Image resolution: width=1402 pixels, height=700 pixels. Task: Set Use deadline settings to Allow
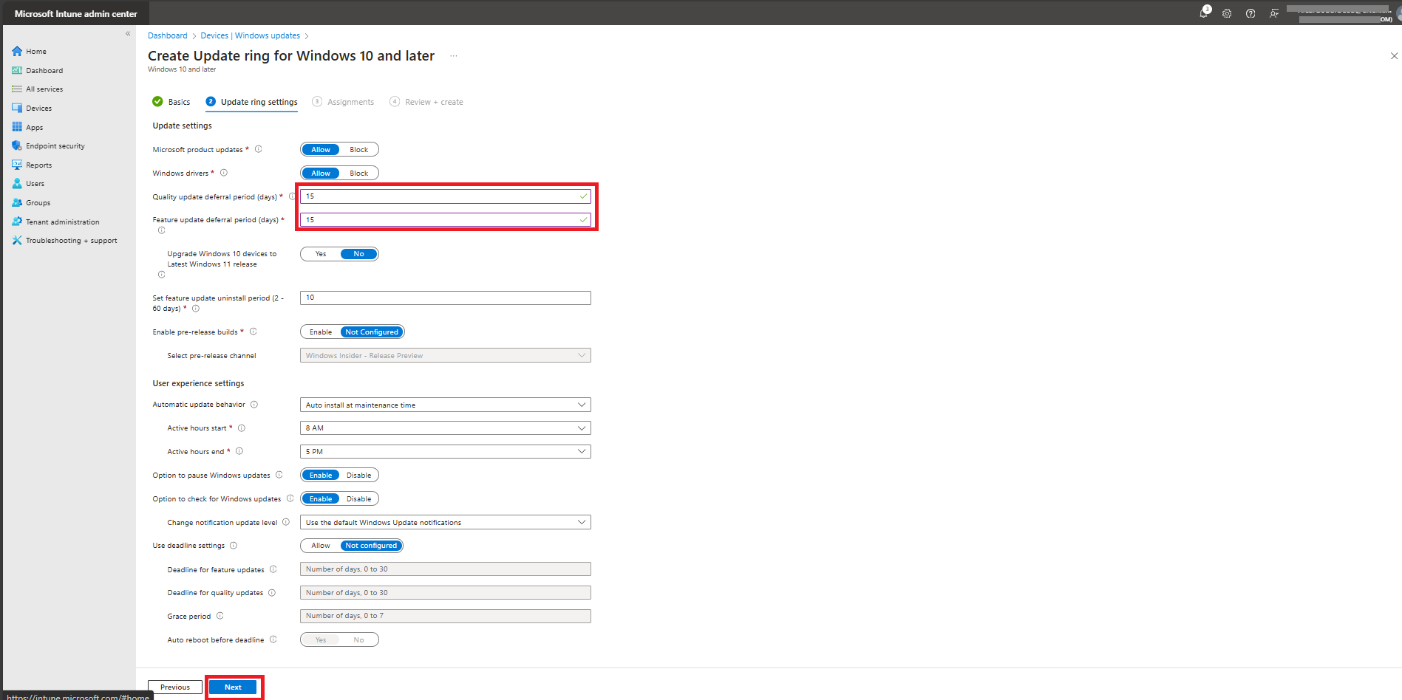click(321, 546)
